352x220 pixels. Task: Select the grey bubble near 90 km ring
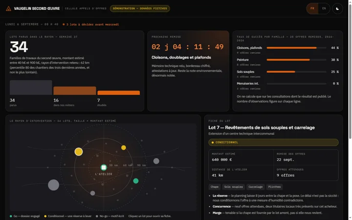[x=156, y=161]
